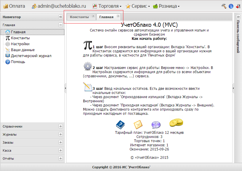This screenshot has width=242, height=171.
Task: Click the large pi icon at step 1
Action: click(x=88, y=45)
